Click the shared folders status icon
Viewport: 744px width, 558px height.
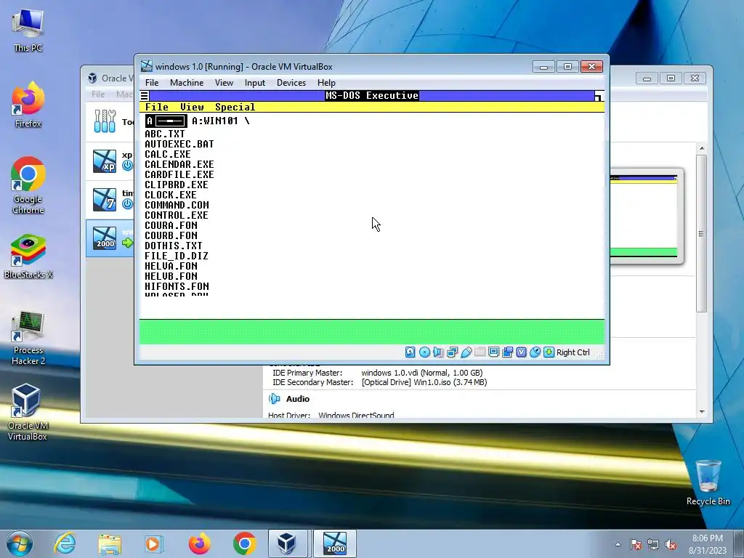(480, 352)
